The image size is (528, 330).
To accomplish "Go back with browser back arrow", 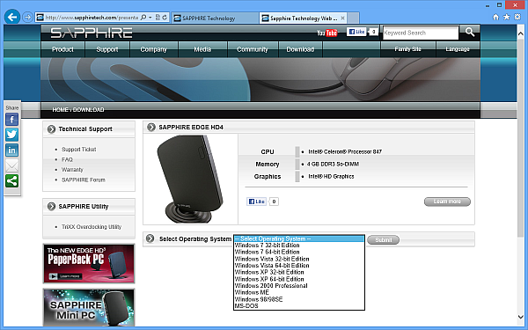I will click(x=12, y=18).
